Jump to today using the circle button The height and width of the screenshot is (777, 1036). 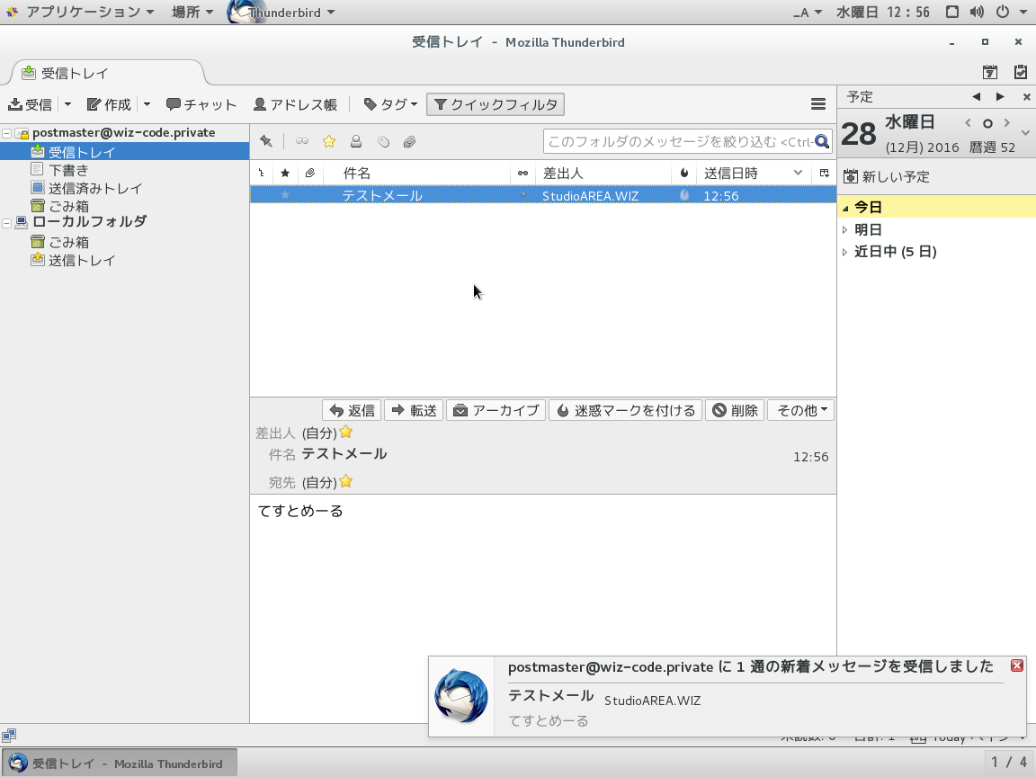click(987, 123)
